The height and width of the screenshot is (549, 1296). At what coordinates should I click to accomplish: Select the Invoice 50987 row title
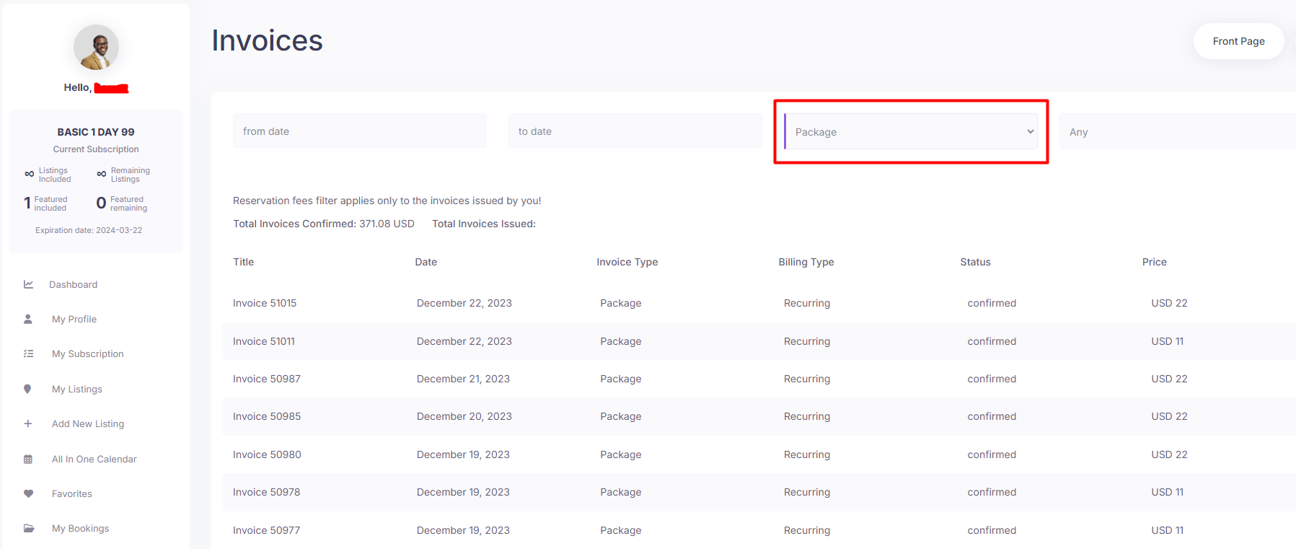click(267, 379)
